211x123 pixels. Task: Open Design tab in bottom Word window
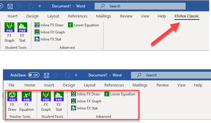point(69,85)
